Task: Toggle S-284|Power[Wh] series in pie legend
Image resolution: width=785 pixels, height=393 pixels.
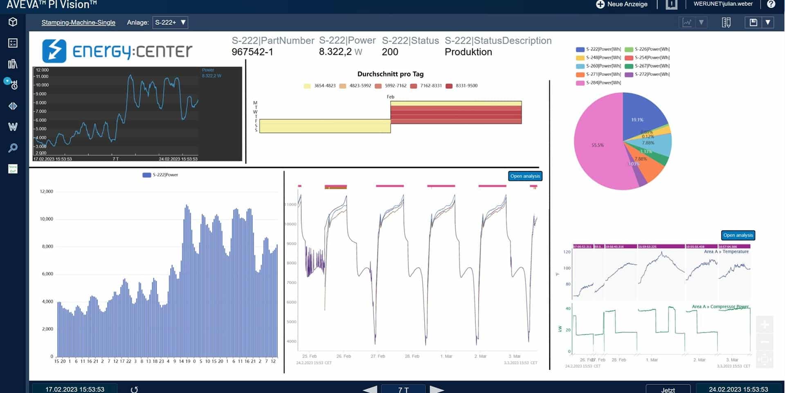Action: point(580,83)
